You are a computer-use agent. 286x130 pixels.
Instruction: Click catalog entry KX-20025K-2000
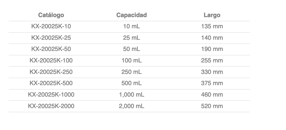tap(51, 106)
